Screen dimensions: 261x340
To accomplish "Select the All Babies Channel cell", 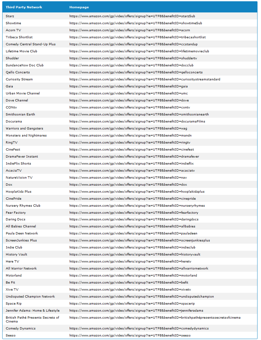I will tap(21, 226).
